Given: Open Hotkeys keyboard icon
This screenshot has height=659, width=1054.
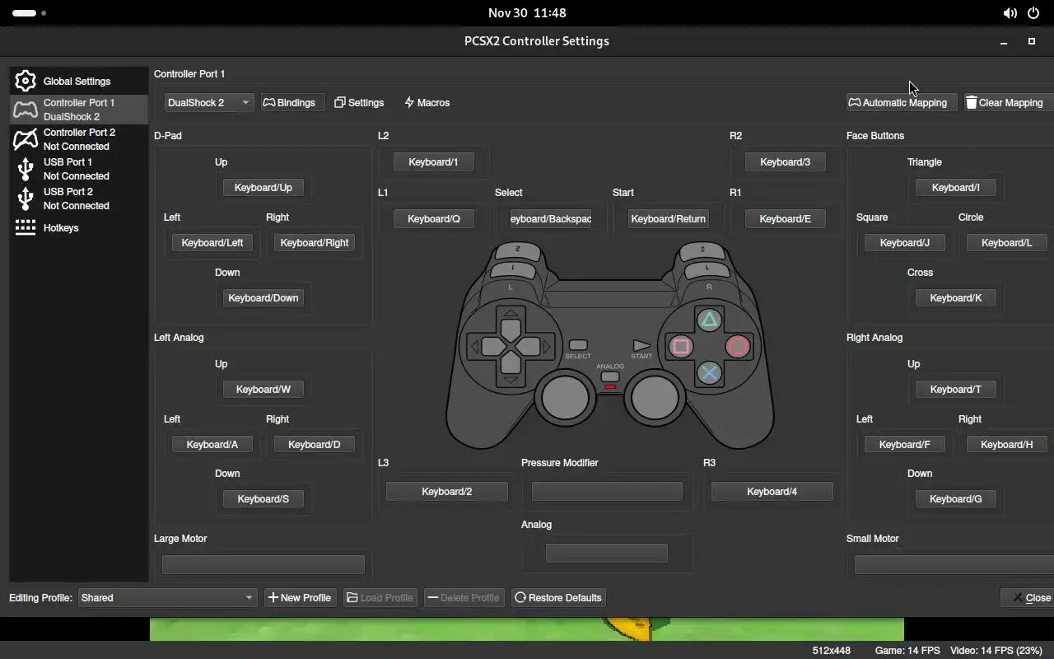Looking at the screenshot, I should pos(26,227).
